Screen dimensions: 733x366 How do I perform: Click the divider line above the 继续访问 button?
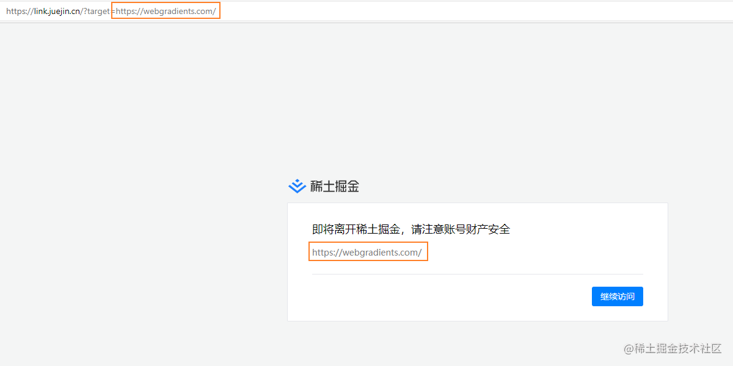(478, 274)
